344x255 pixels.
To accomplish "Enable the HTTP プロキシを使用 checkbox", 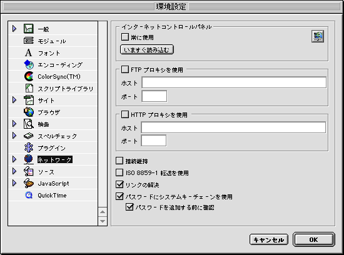I will (x=125, y=114).
